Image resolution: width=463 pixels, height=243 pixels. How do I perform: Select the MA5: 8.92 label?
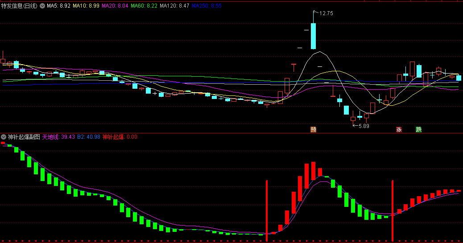(x=58, y=6)
